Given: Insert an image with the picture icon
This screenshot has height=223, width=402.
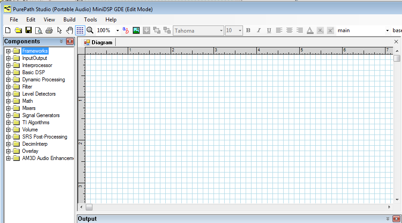Looking at the screenshot, I should pos(136,30).
